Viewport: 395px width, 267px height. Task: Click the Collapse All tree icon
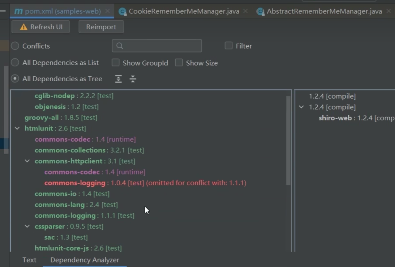click(133, 79)
